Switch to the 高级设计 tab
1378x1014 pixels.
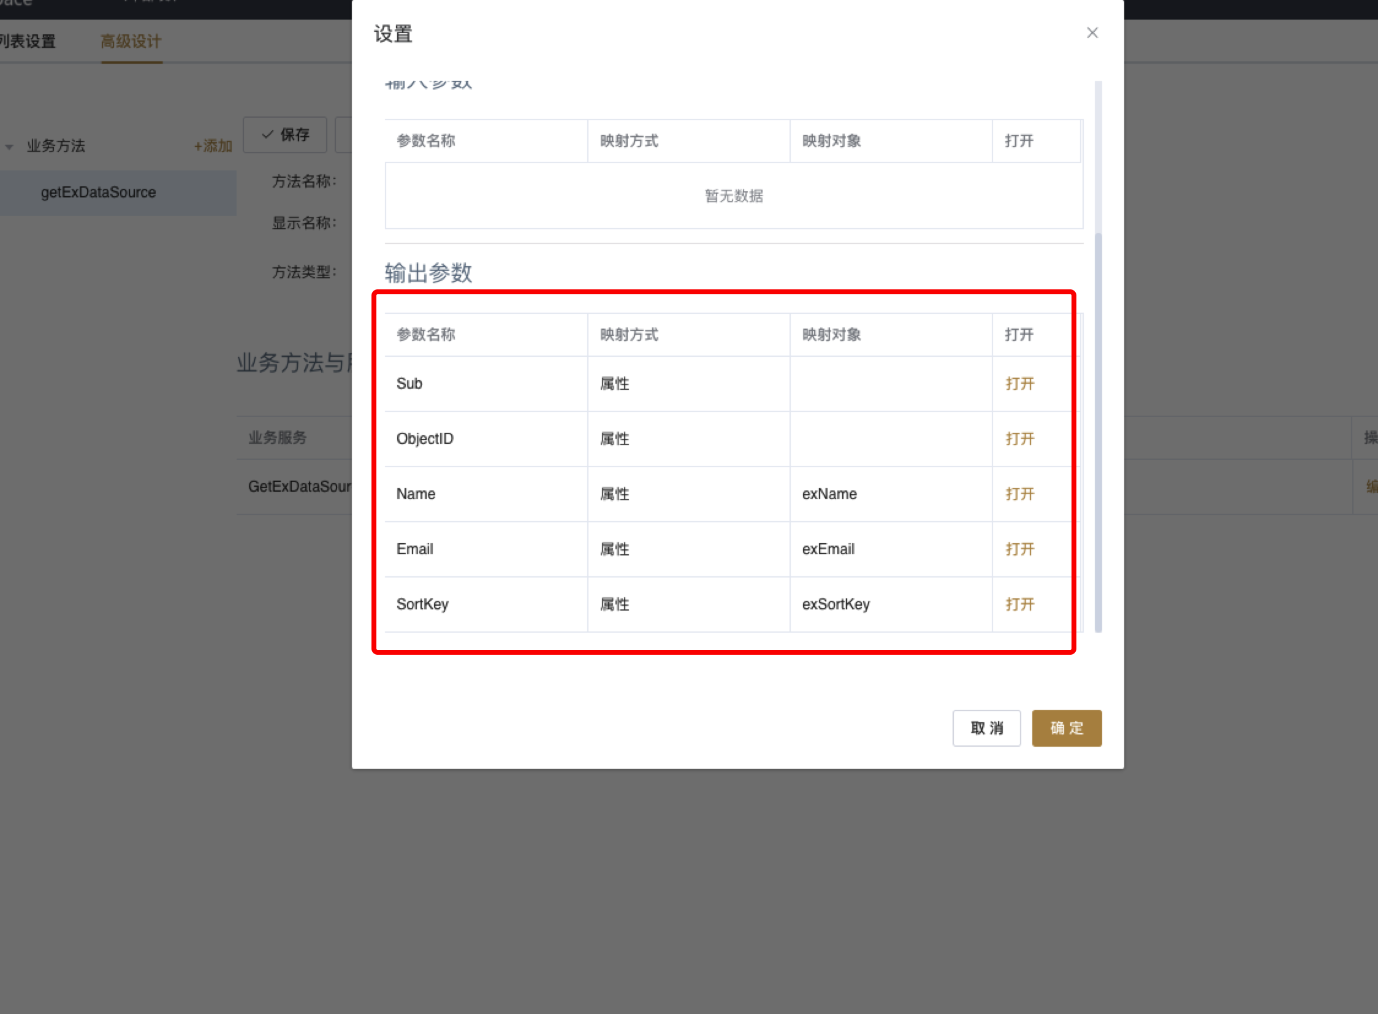click(x=131, y=42)
